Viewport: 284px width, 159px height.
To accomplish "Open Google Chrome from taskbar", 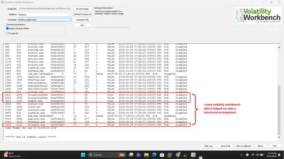I will pyautogui.click(x=177, y=155).
